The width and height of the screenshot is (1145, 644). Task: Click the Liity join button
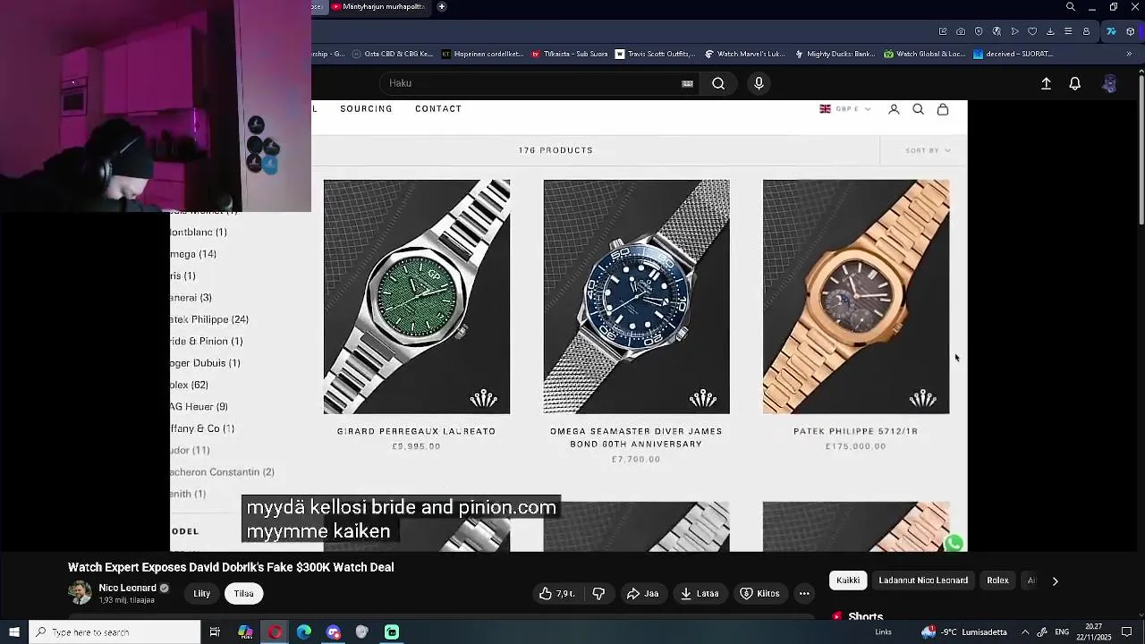(202, 593)
